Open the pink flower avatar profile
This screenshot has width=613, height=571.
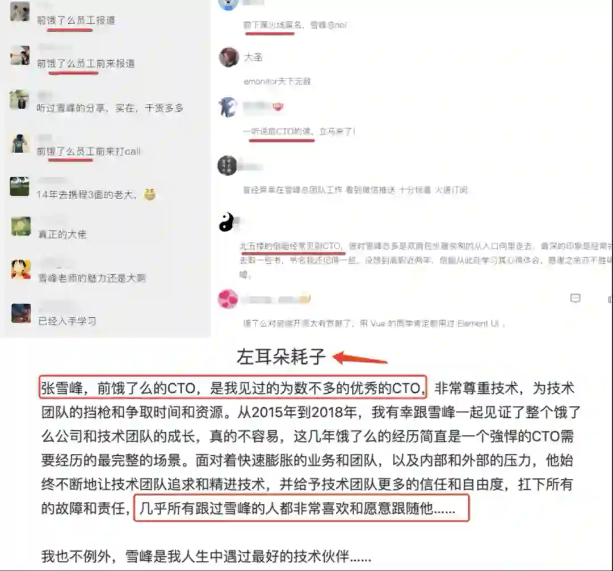(228, 299)
